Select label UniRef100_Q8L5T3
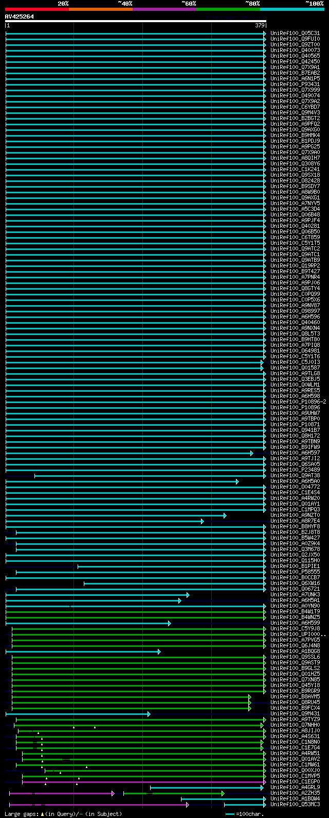Screen dimensions: 329x818 tap(295, 333)
